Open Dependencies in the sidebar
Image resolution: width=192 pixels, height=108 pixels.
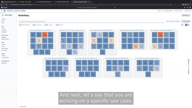coord(5,48)
